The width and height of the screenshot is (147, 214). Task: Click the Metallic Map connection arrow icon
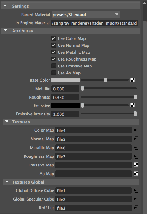pos(136,148)
